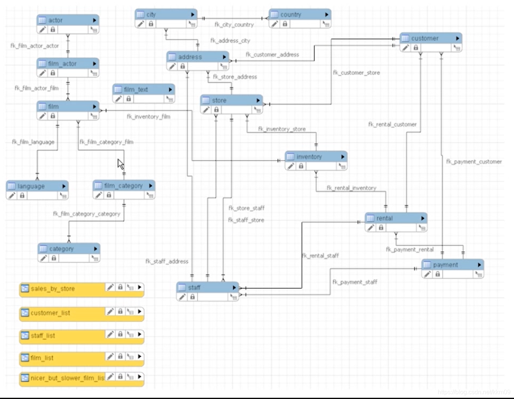The width and height of the screenshot is (514, 399).
Task: Click the lock icon on language table
Action: coord(22,196)
